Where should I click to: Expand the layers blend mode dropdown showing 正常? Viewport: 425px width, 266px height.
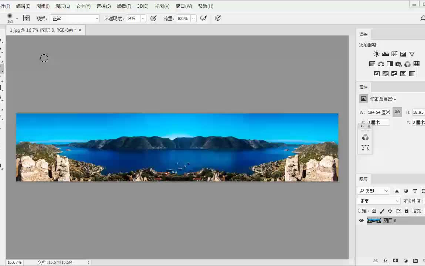pyautogui.click(x=379, y=201)
